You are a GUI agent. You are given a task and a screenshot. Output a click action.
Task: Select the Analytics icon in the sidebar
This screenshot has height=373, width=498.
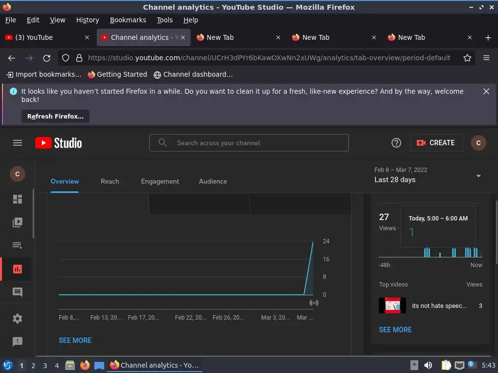click(x=18, y=269)
